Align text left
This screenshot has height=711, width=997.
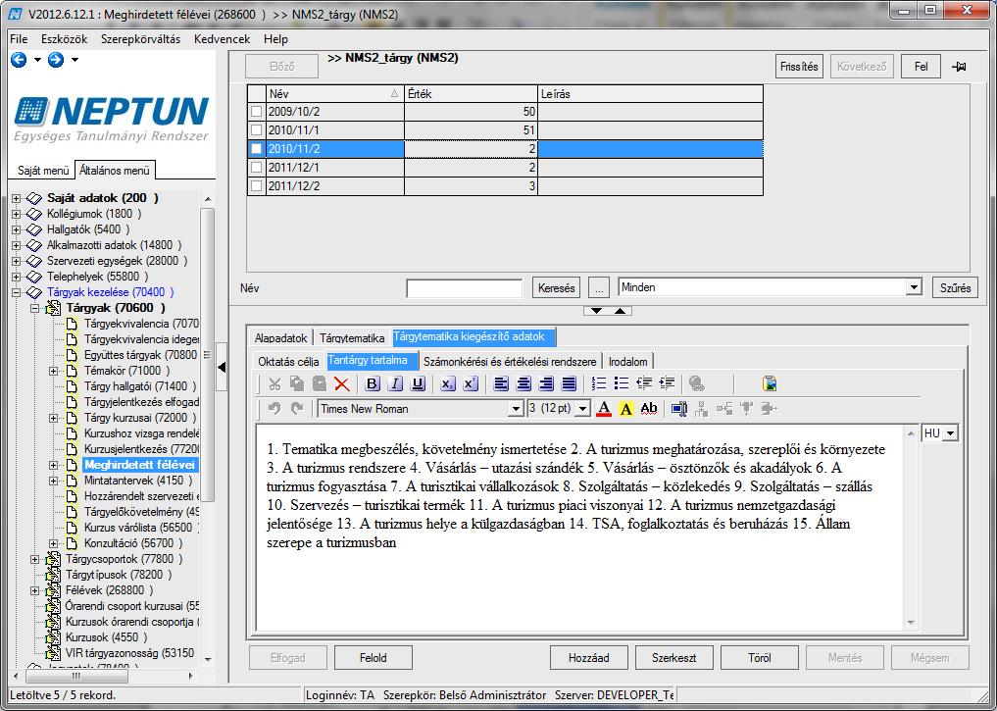(501, 383)
